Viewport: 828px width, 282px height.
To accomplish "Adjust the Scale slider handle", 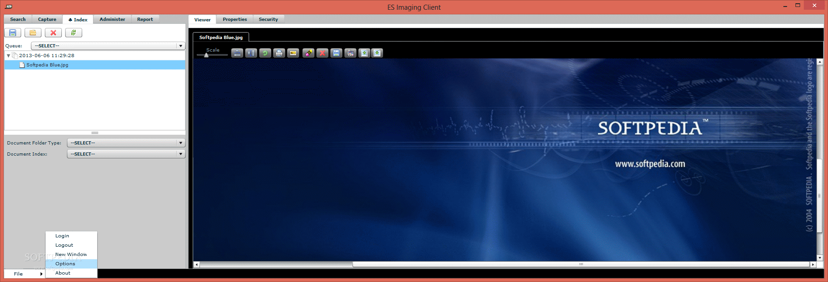I will tap(206, 55).
